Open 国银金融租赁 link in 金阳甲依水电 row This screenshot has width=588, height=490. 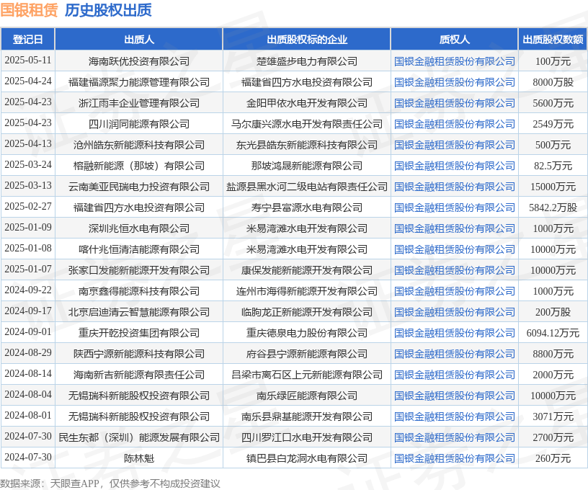[x=454, y=103]
